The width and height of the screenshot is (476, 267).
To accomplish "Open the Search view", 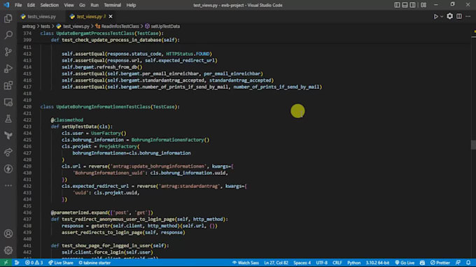I will click(8, 35).
